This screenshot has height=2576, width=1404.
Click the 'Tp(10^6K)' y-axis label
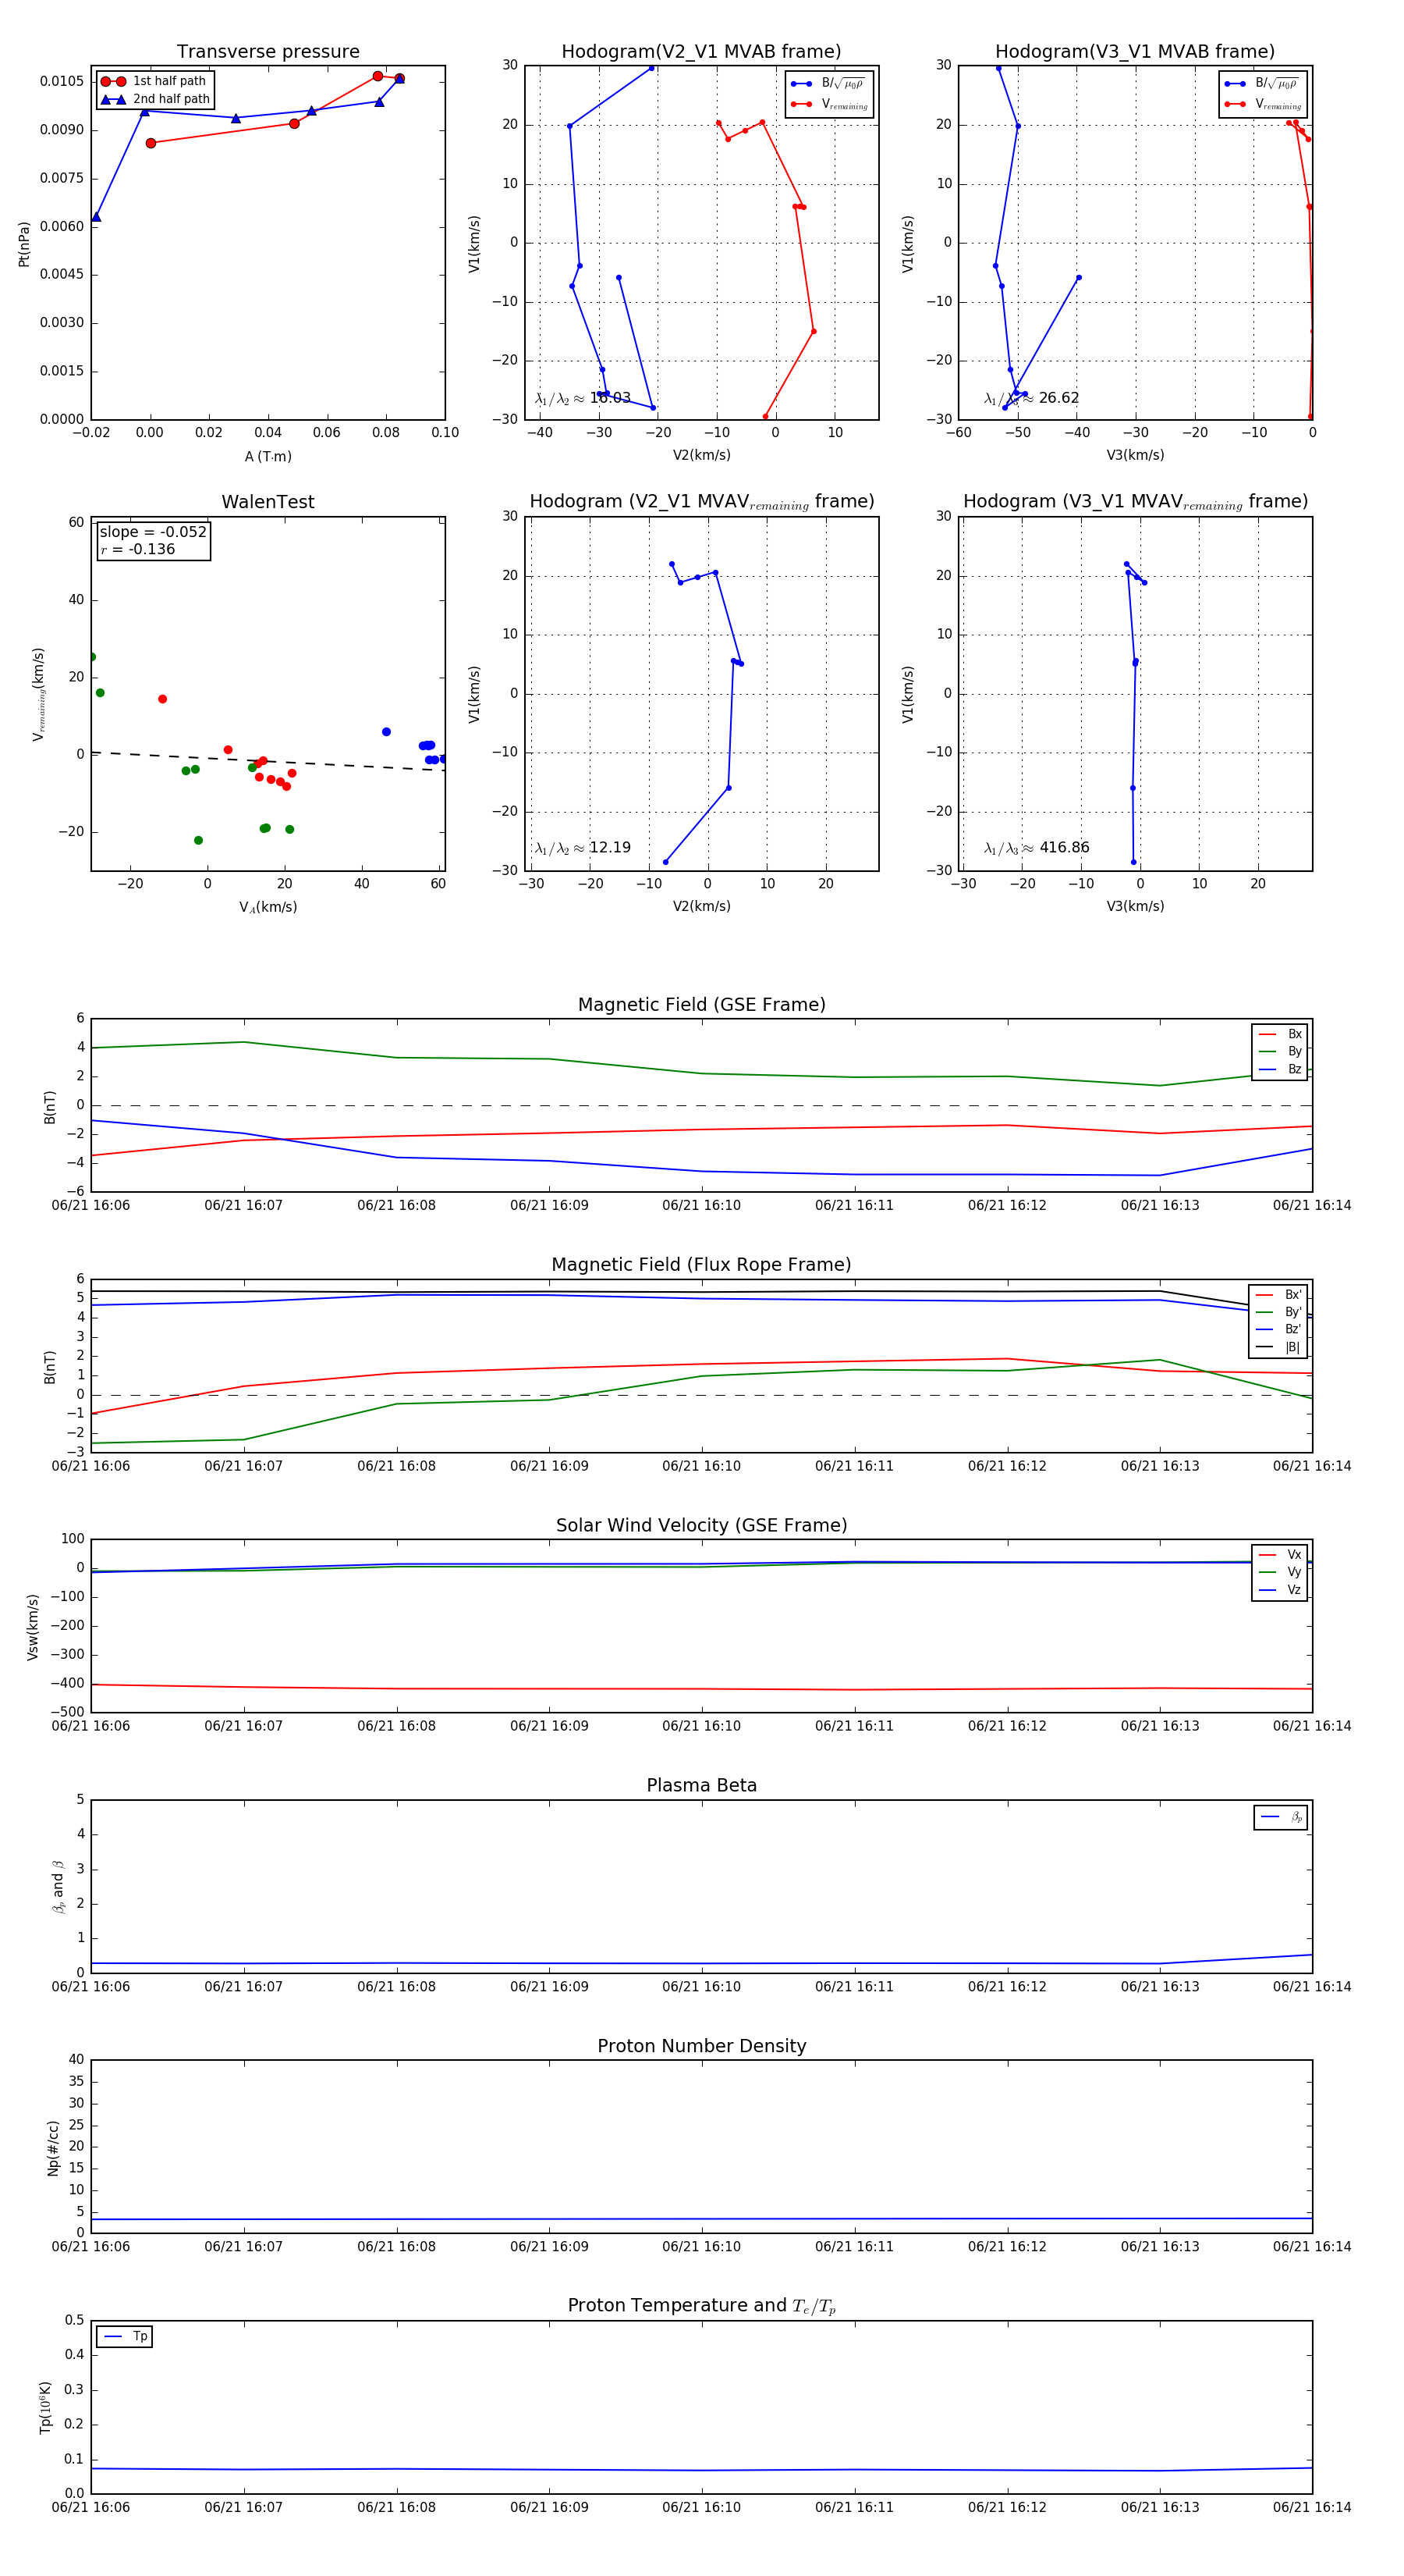click(x=45, y=2407)
